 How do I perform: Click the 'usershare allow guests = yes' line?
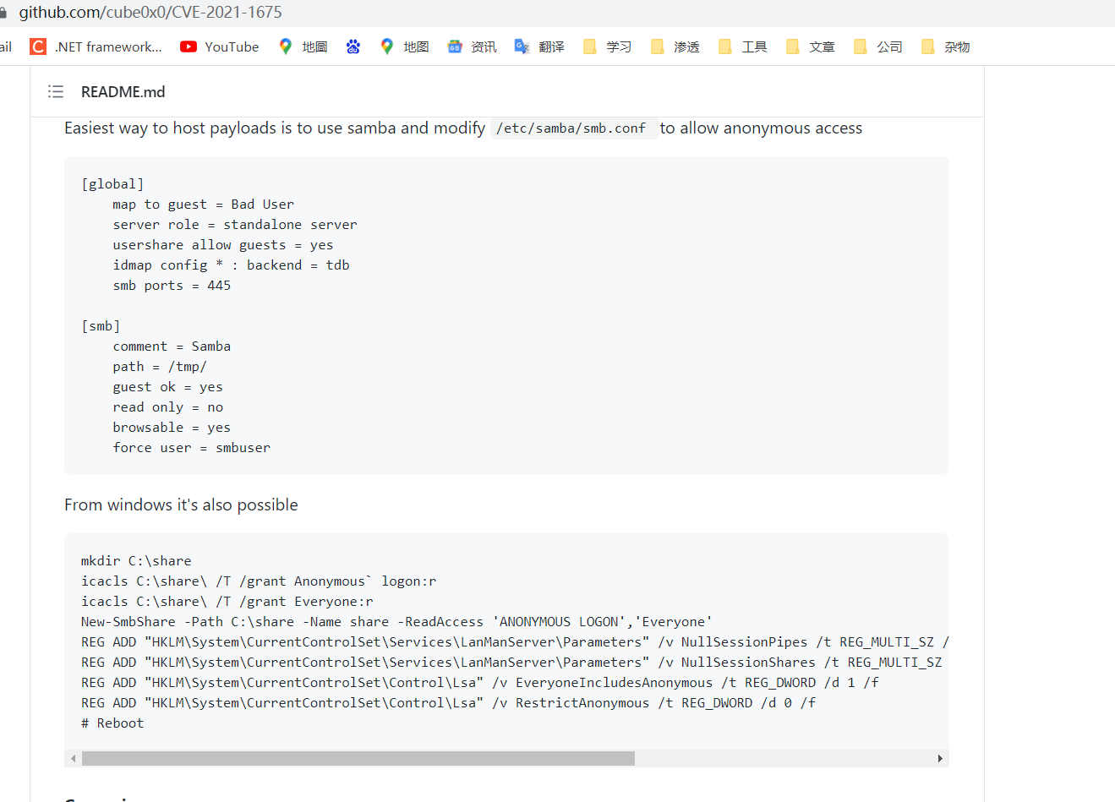tap(223, 244)
